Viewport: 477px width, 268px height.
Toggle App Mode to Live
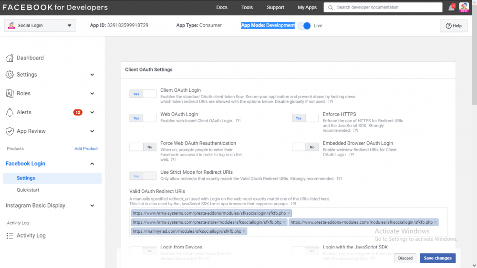304,26
